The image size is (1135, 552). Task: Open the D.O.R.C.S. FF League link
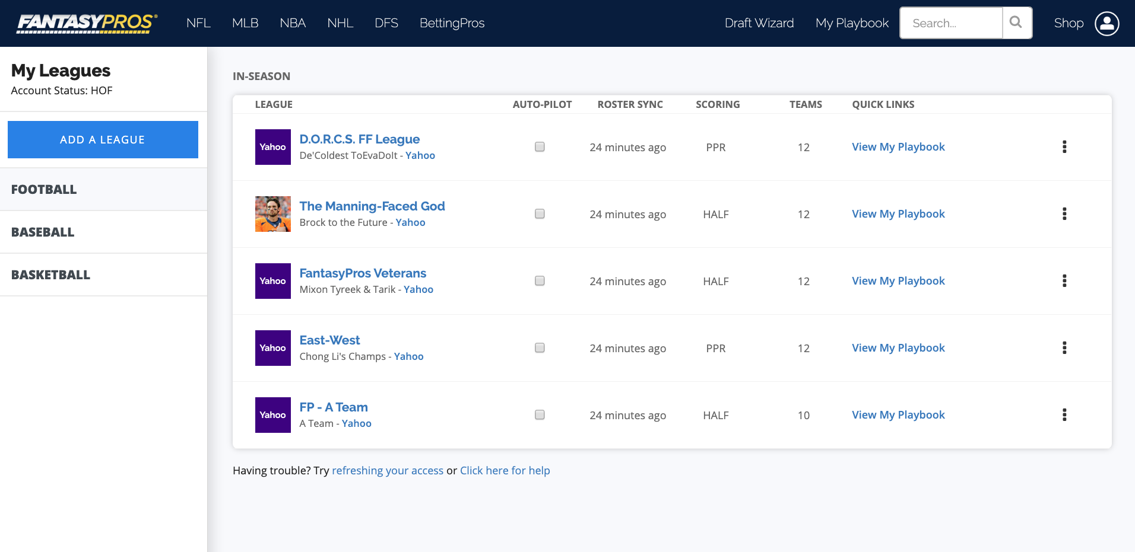click(x=360, y=139)
